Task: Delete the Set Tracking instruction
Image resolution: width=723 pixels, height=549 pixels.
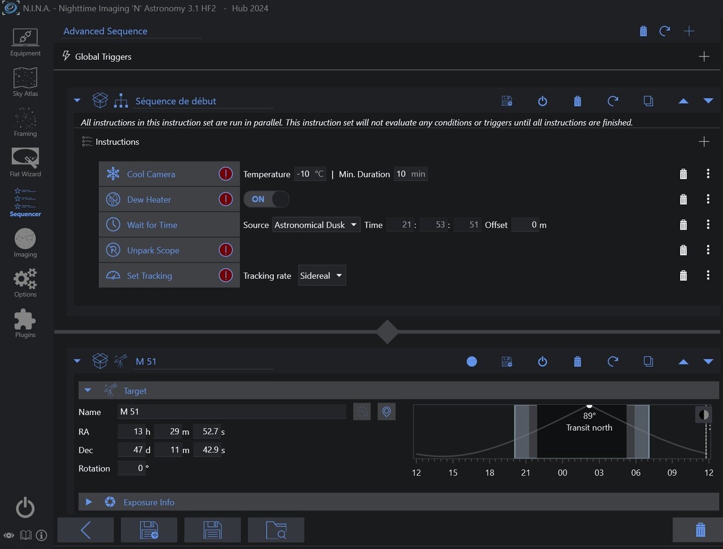Action: click(x=683, y=276)
